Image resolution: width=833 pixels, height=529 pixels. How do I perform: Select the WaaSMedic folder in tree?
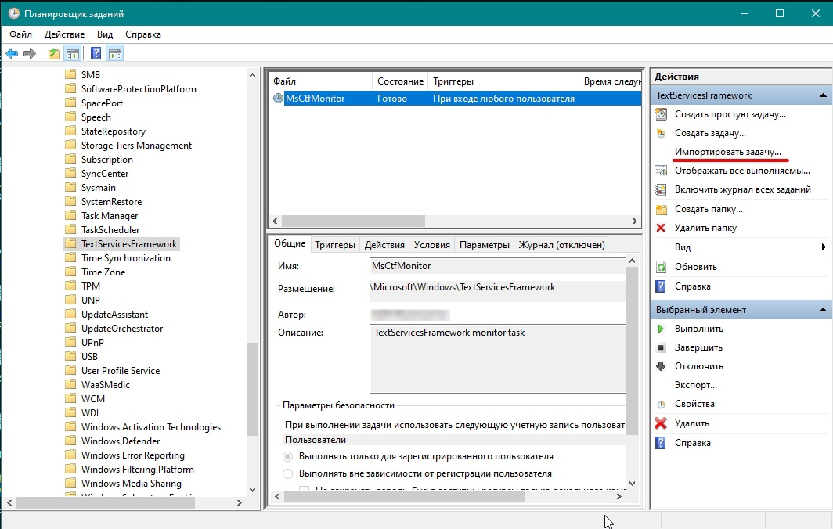[x=105, y=384]
